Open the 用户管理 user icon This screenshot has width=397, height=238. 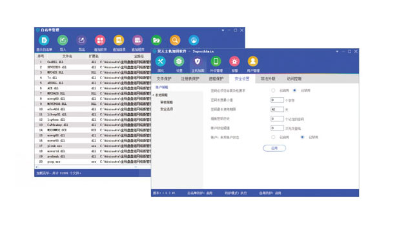point(253,61)
